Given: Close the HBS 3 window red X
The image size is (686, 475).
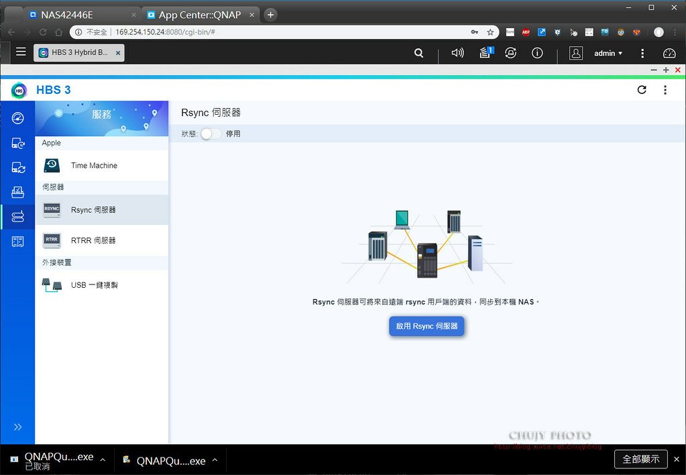Looking at the screenshot, I should coord(678,70).
